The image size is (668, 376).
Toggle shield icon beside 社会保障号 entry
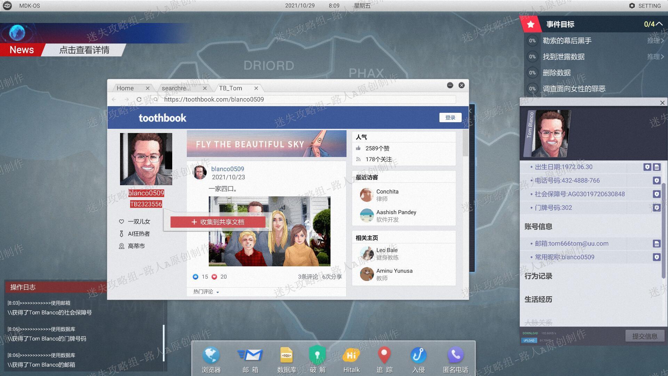pos(657,194)
